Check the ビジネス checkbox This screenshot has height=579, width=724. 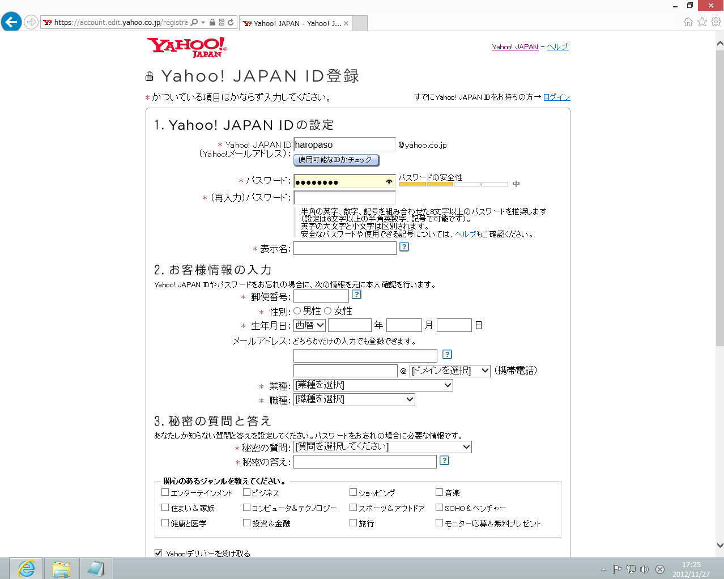[x=246, y=492]
